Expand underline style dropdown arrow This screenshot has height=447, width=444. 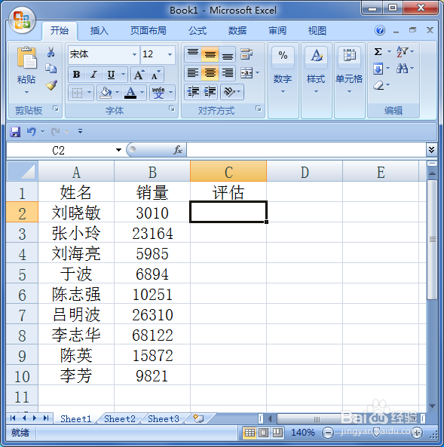tap(123, 75)
